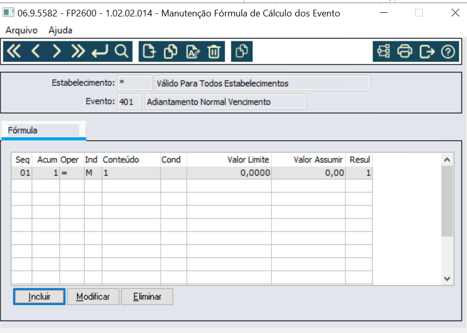The width and height of the screenshot is (467, 333).
Task: Jump to last record with double-right arrow
Action: tap(78, 51)
